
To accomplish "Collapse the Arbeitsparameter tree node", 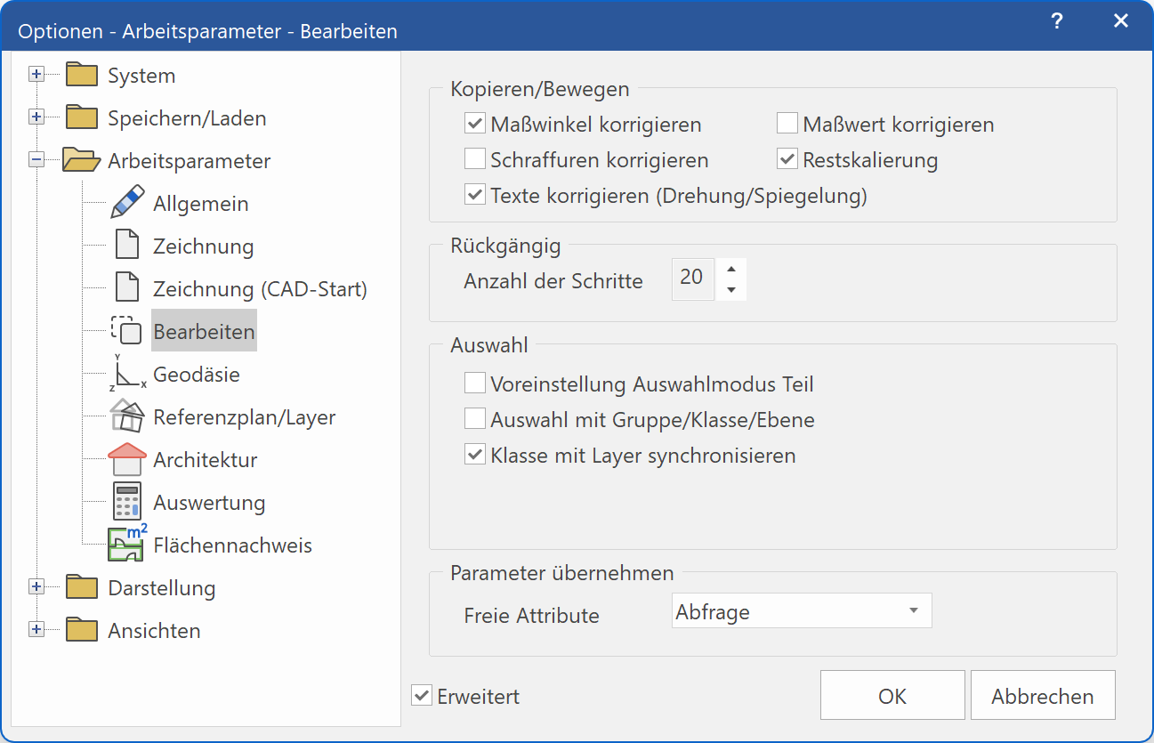I will (36, 160).
